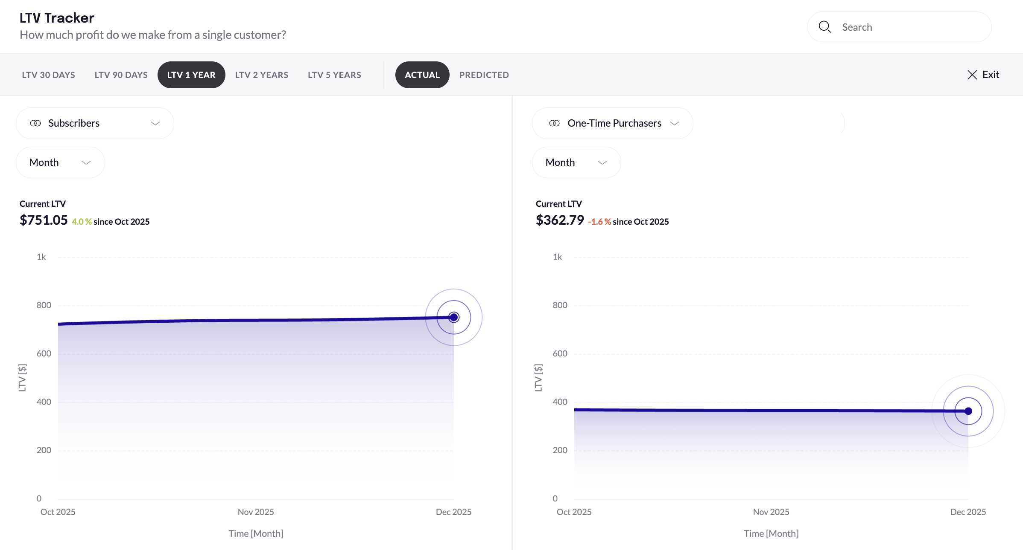Click the X icon beside Exit
Viewport: 1023px width, 550px height.
point(972,75)
